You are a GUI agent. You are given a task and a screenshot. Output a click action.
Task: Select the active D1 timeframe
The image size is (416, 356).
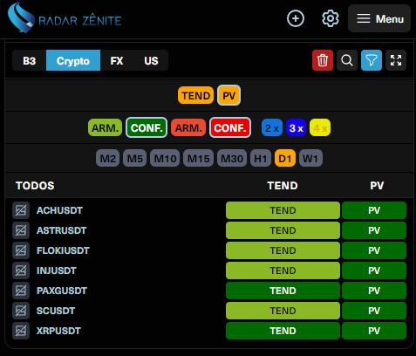pos(285,158)
